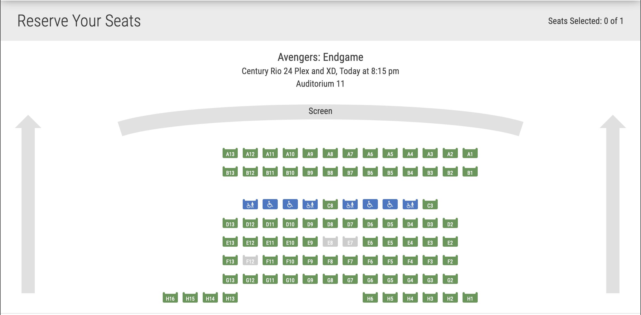Click the greyed-out seat F12
641x315 pixels.
click(x=250, y=260)
